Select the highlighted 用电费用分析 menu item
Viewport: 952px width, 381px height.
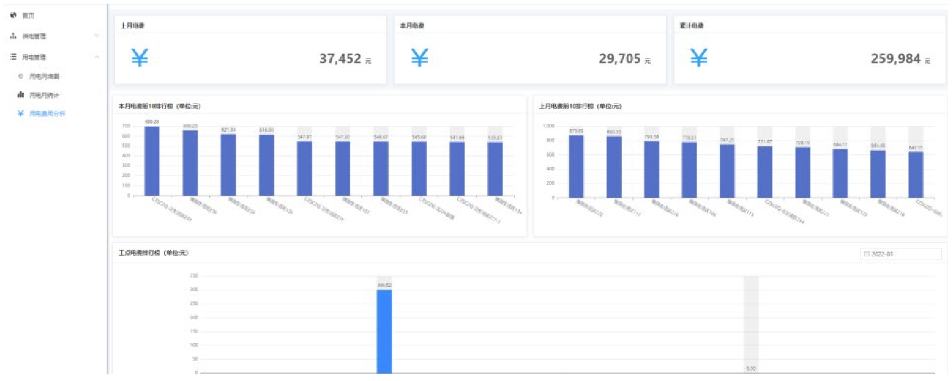[47, 114]
